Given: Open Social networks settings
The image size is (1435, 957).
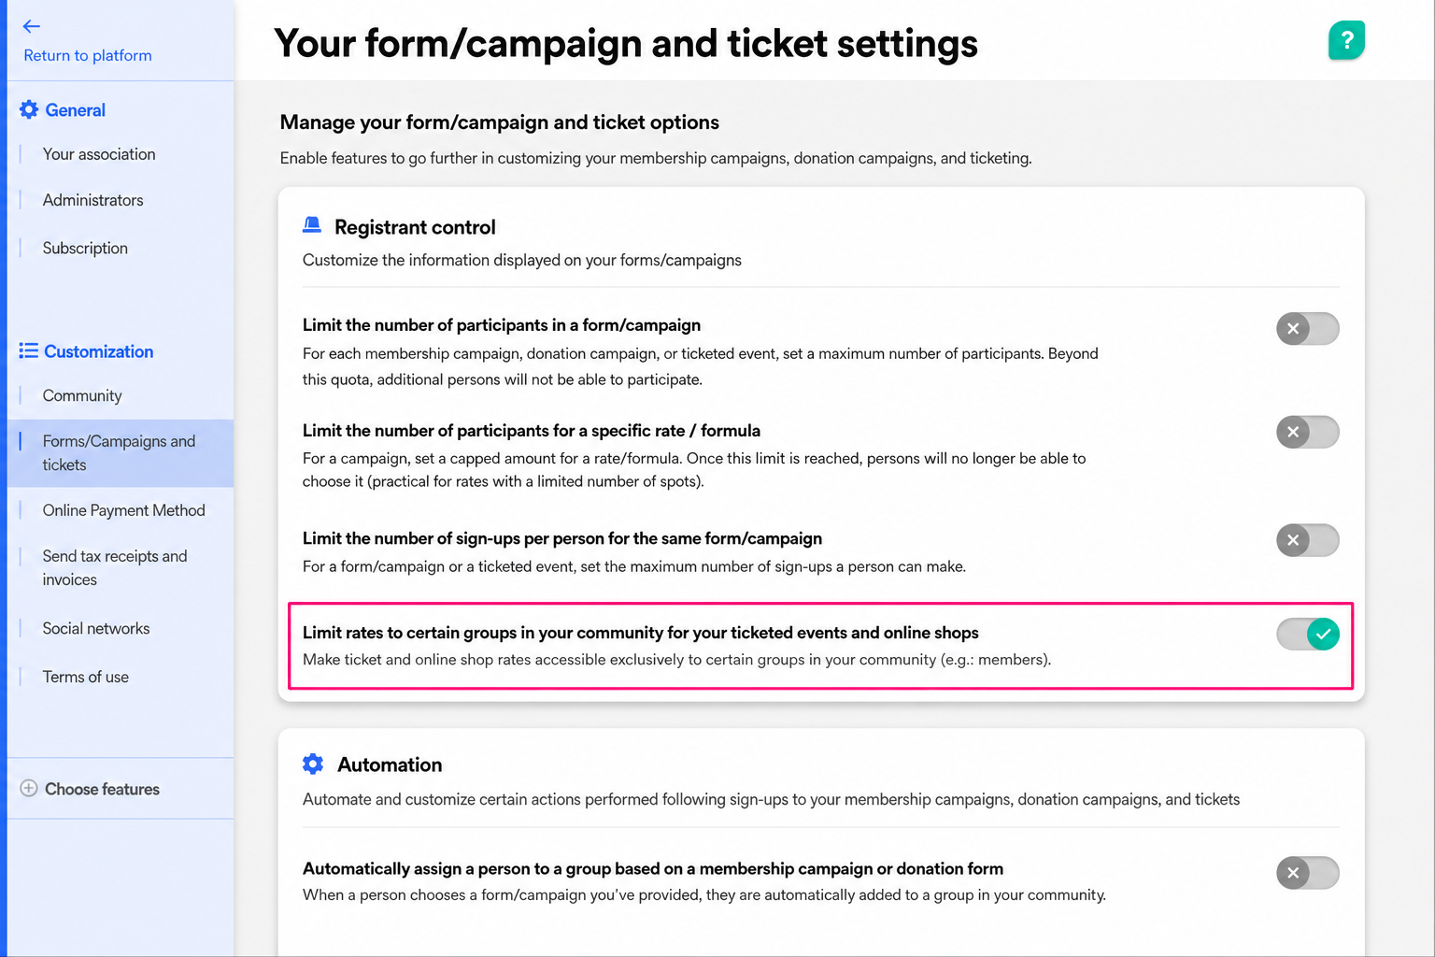Looking at the screenshot, I should (x=96, y=628).
